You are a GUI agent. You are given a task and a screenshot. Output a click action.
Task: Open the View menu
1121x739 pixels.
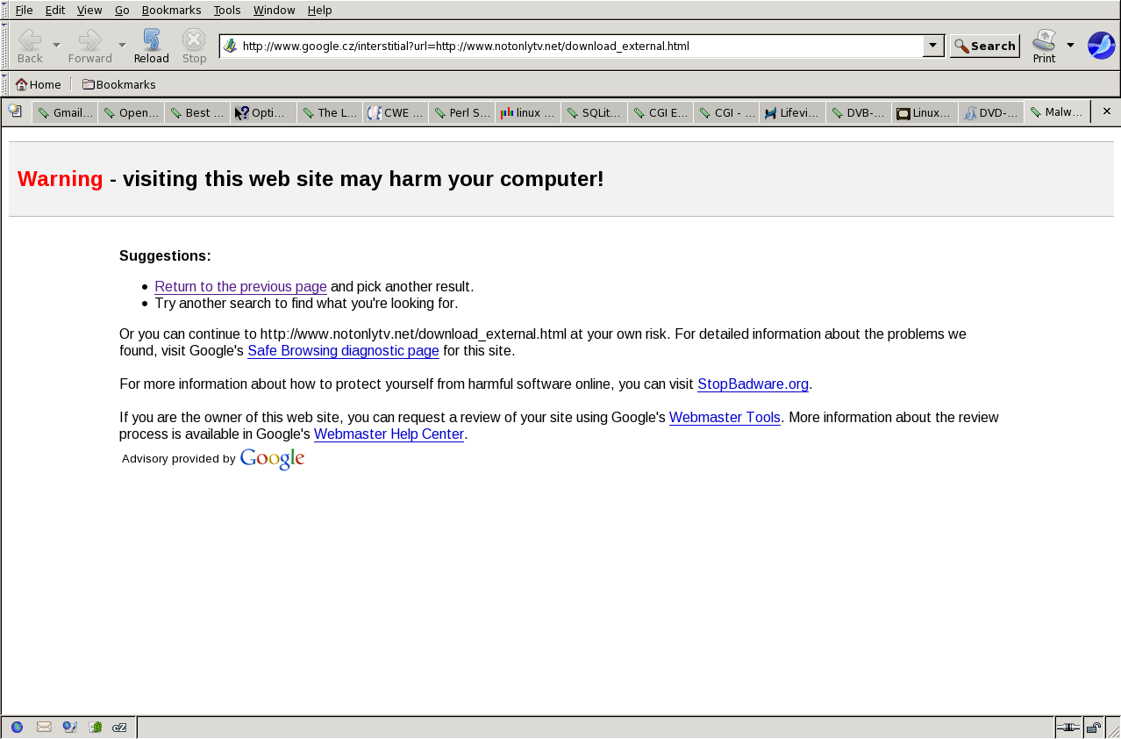pyautogui.click(x=89, y=10)
